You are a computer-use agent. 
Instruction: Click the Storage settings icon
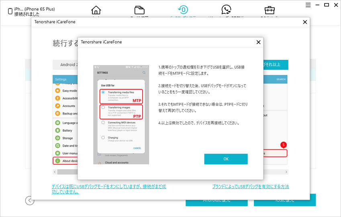point(57,138)
